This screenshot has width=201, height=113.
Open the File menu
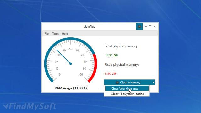coord(46,34)
